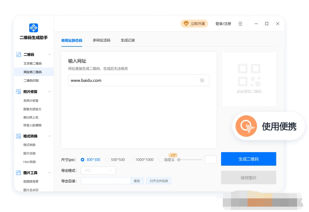Click the 打开文件目录 button
The width and height of the screenshot is (309, 212).
point(159,181)
